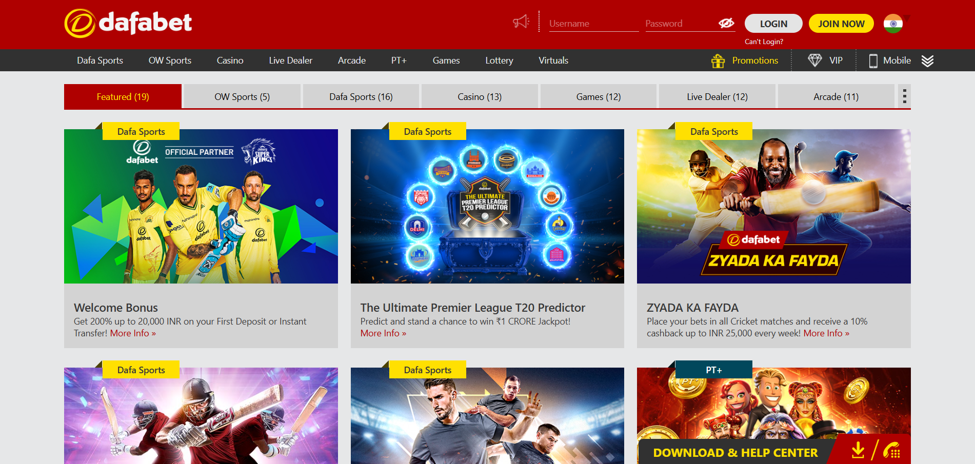Select the Games (12) tab
Screen dimensions: 975x464
click(x=599, y=96)
